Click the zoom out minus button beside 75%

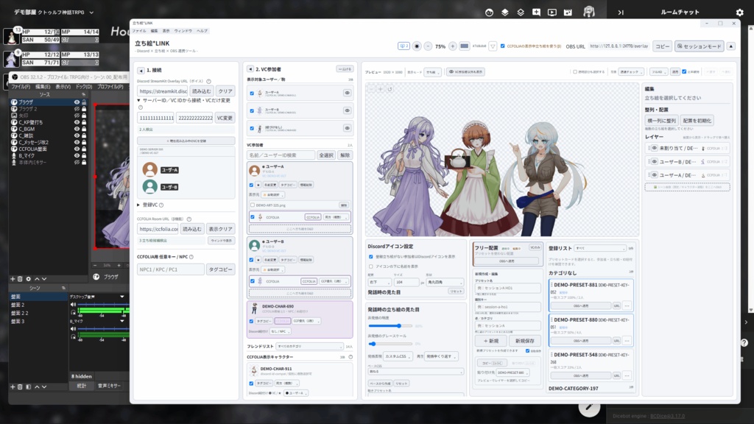pyautogui.click(x=428, y=46)
